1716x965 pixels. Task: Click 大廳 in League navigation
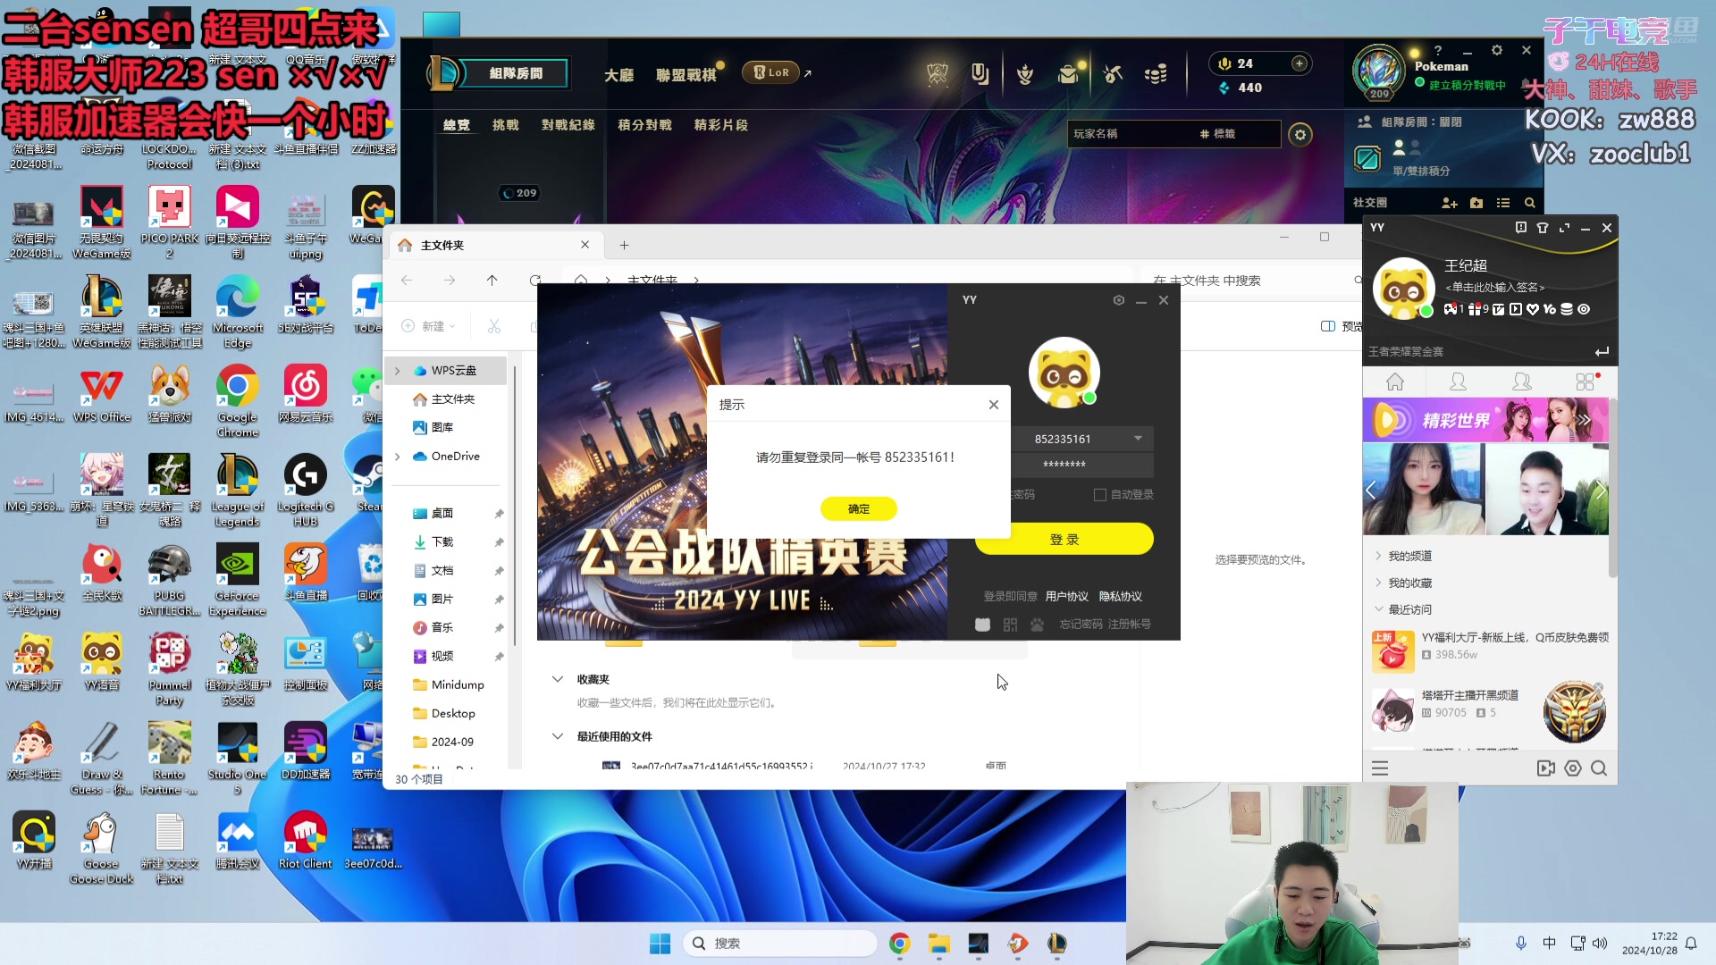tap(618, 75)
